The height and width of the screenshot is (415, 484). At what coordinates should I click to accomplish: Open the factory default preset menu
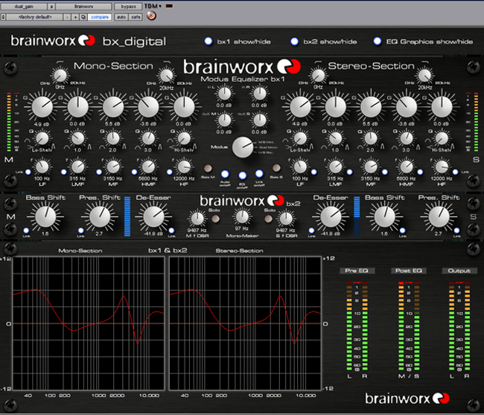click(34, 17)
